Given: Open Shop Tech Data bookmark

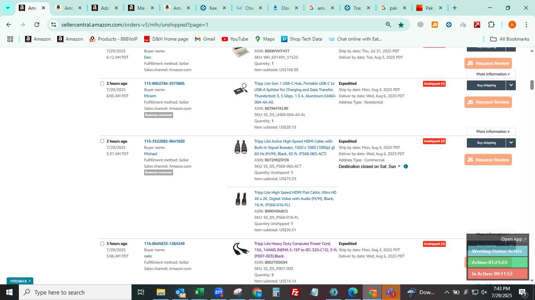Looking at the screenshot, I should (x=301, y=39).
